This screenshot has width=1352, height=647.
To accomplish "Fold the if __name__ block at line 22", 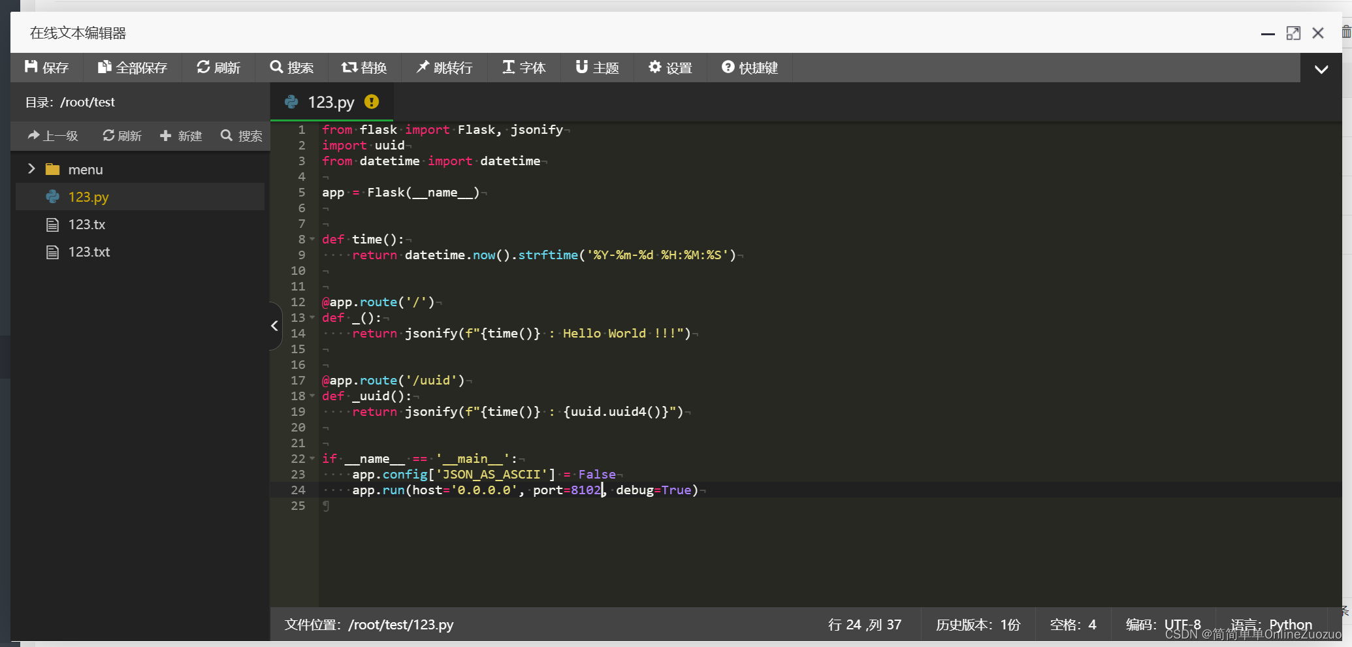I will click(x=312, y=459).
